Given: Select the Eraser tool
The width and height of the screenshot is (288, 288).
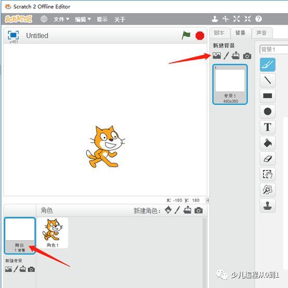Looking at the screenshot, I should point(268,159).
